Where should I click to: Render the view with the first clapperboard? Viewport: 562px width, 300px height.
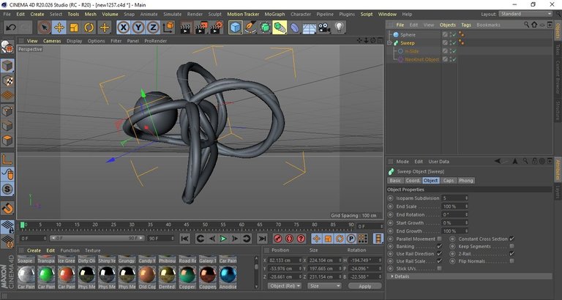(x=185, y=27)
